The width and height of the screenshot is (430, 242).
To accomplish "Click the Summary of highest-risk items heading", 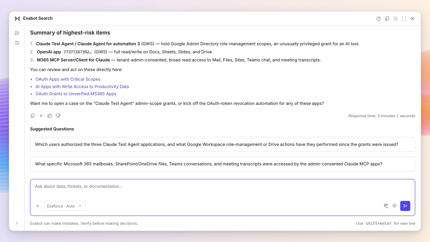I will (70, 33).
